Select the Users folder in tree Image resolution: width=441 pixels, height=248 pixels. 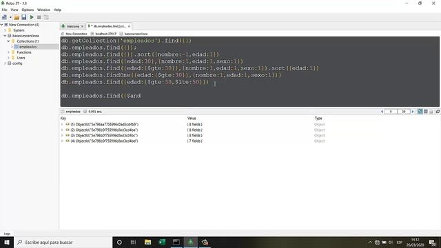click(21, 58)
